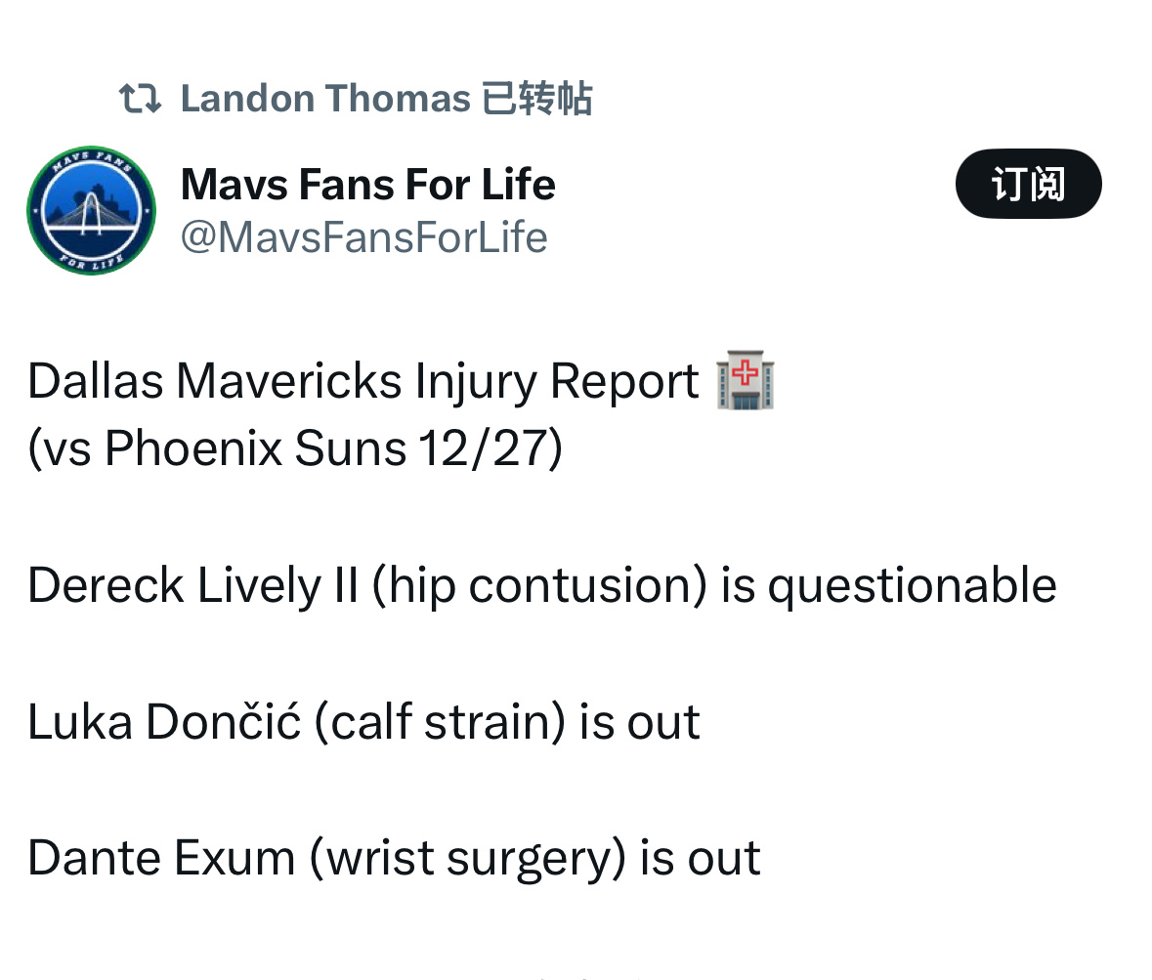Viewport: 1152px width, 980px height.
Task: Select the name Dereck Lively II
Action: click(193, 586)
